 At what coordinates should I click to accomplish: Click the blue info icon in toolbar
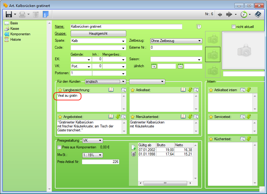pyautogui.click(x=45, y=14)
